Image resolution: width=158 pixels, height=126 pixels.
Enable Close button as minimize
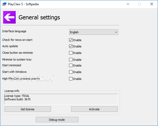[71, 53]
